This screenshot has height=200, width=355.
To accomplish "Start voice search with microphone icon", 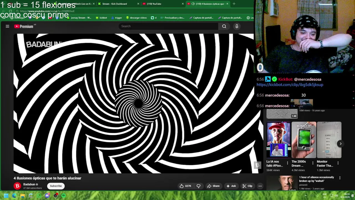I will click(x=237, y=26).
